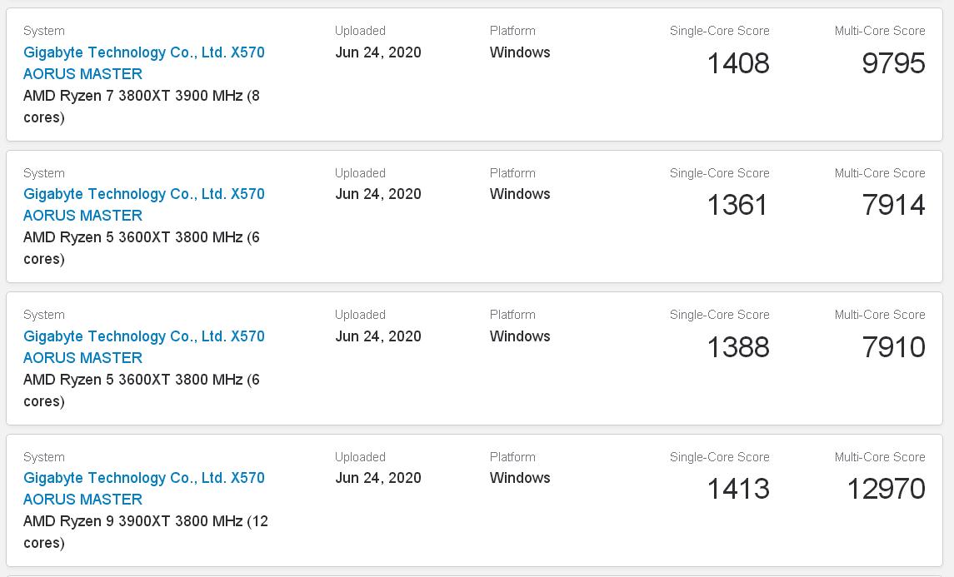Click the single-core score 1413
The image size is (954, 577).
738,489
